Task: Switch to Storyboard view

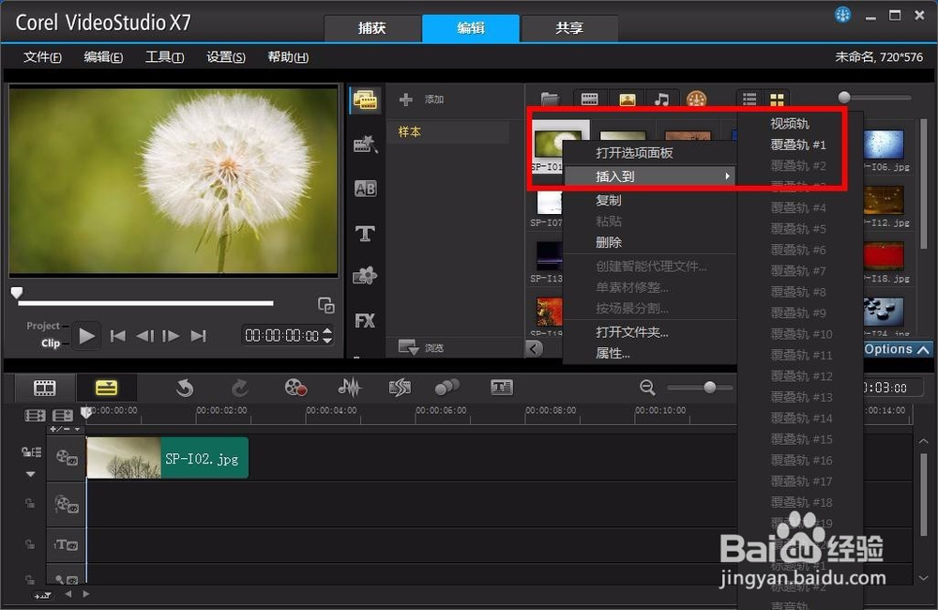Action: [43, 387]
